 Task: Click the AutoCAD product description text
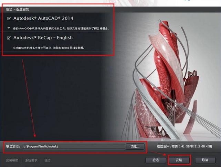[x=61, y=29]
